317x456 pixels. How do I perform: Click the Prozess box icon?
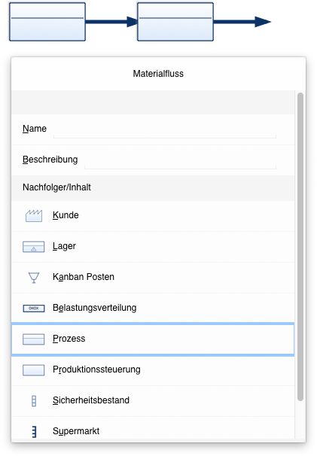tap(34, 339)
